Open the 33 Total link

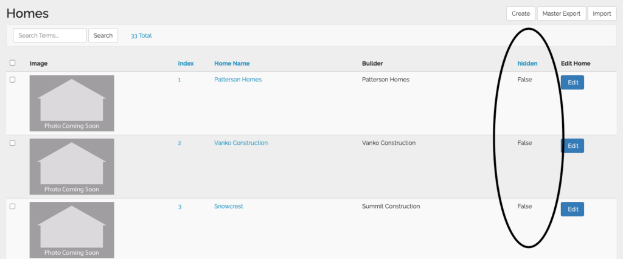coord(141,35)
